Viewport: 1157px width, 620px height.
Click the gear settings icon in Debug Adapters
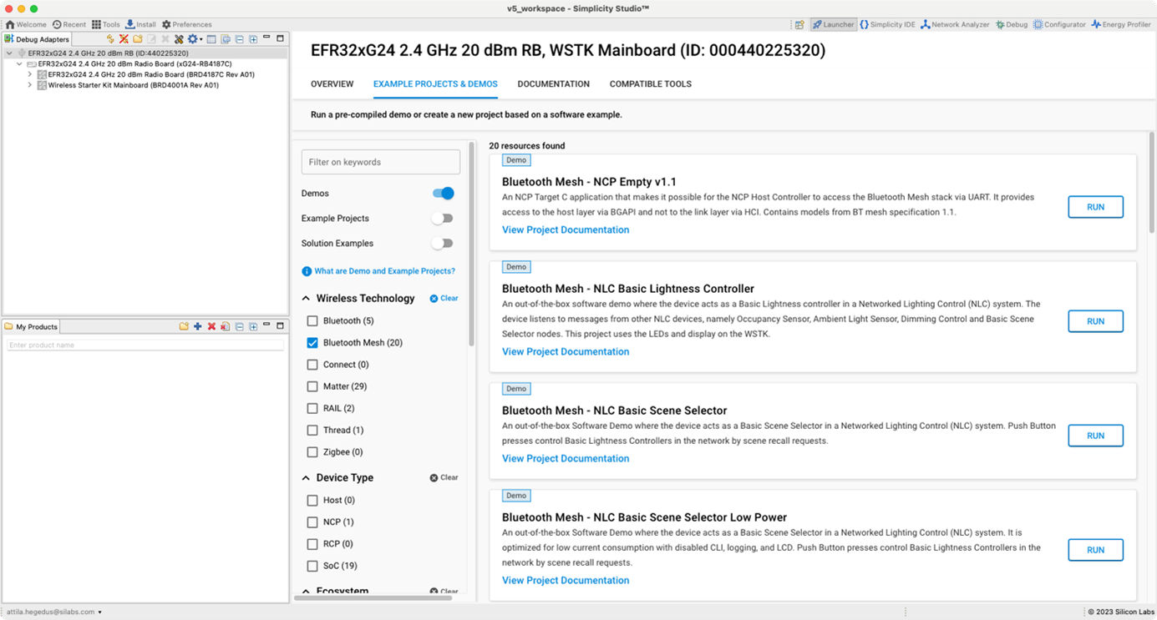point(192,39)
